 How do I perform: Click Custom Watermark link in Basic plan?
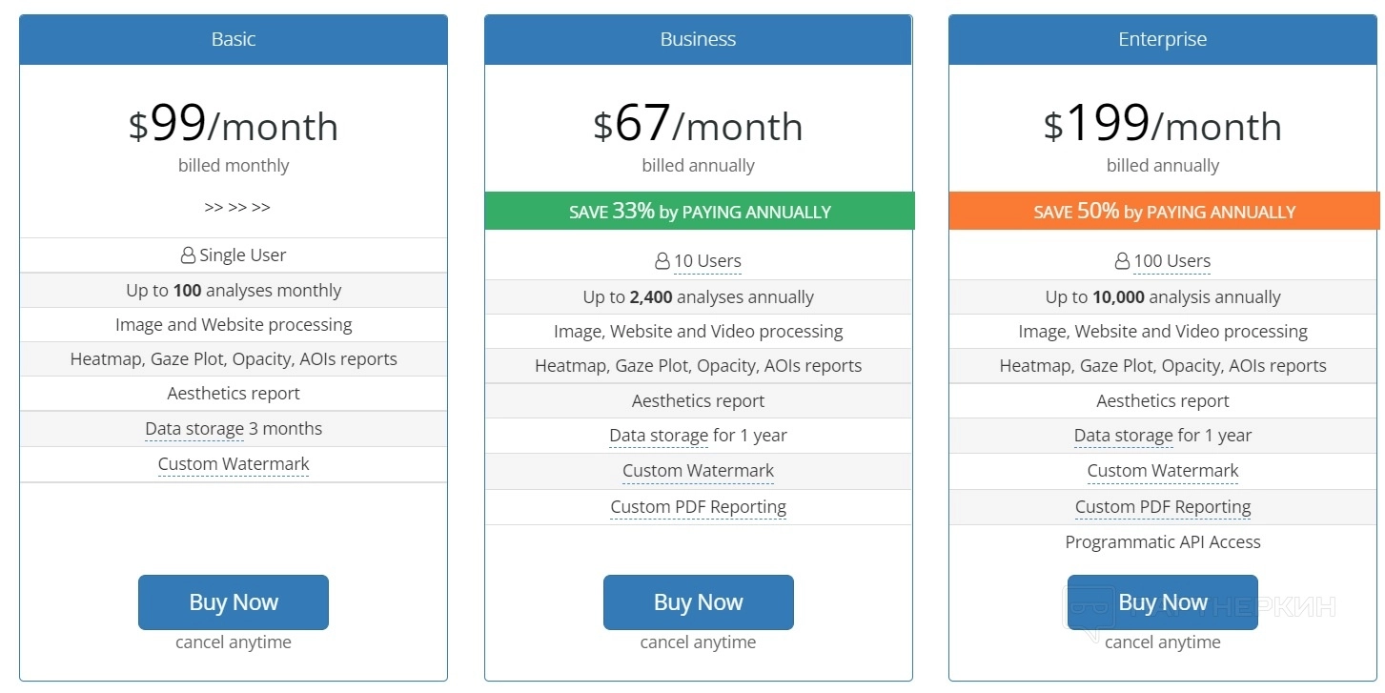(x=234, y=464)
